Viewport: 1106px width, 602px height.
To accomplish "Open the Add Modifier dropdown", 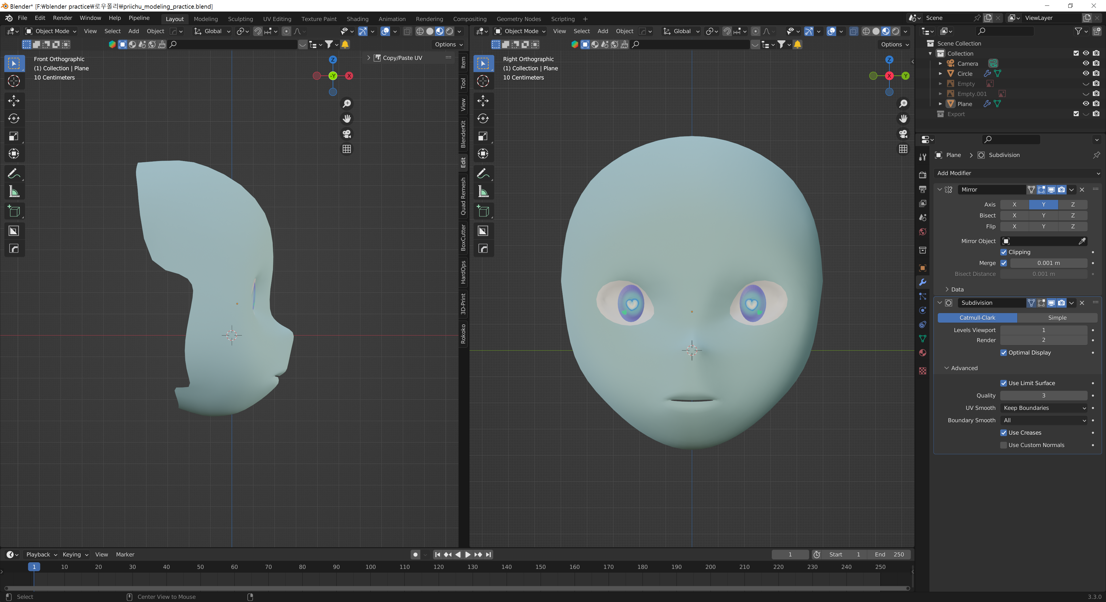I will (x=1017, y=173).
